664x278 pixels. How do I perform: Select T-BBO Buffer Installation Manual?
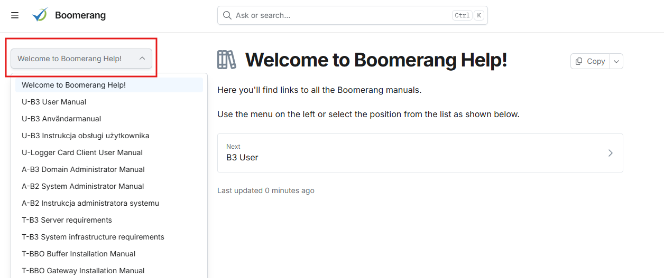tap(78, 254)
